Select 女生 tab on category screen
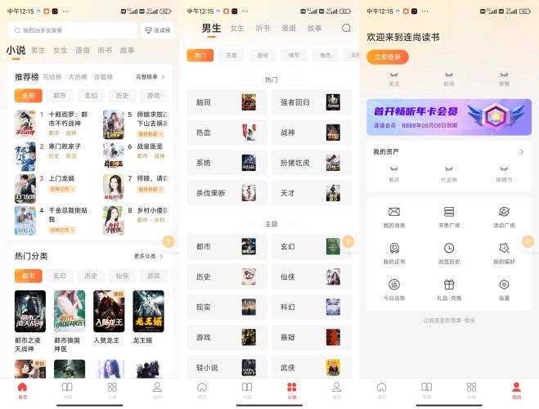 (x=237, y=28)
